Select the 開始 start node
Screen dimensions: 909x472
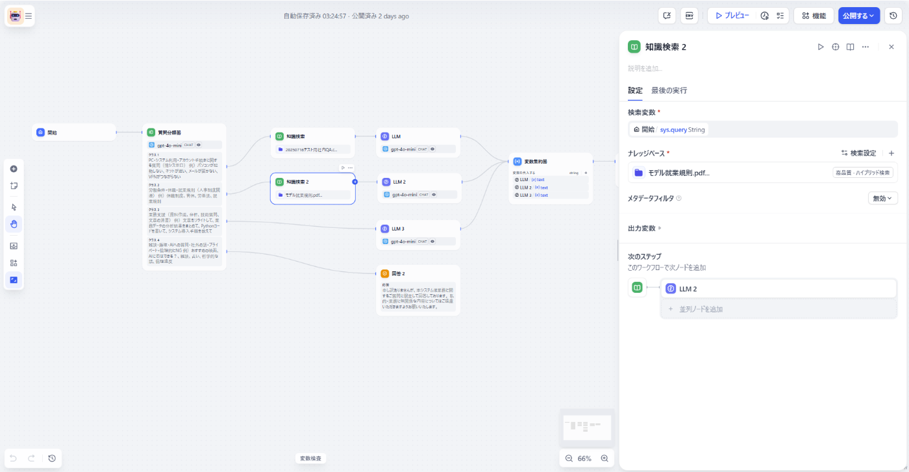(74, 132)
